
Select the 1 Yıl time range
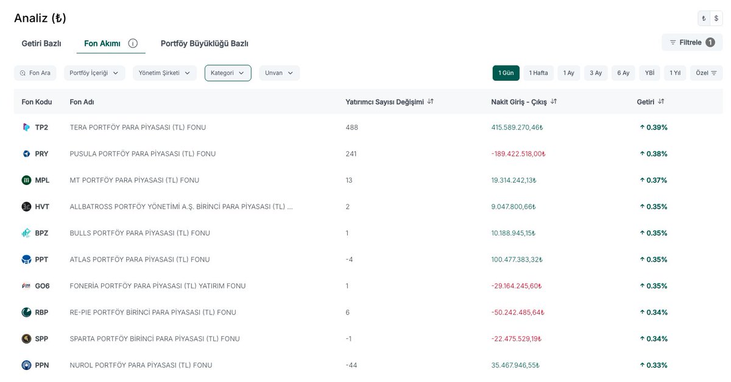[675, 73]
